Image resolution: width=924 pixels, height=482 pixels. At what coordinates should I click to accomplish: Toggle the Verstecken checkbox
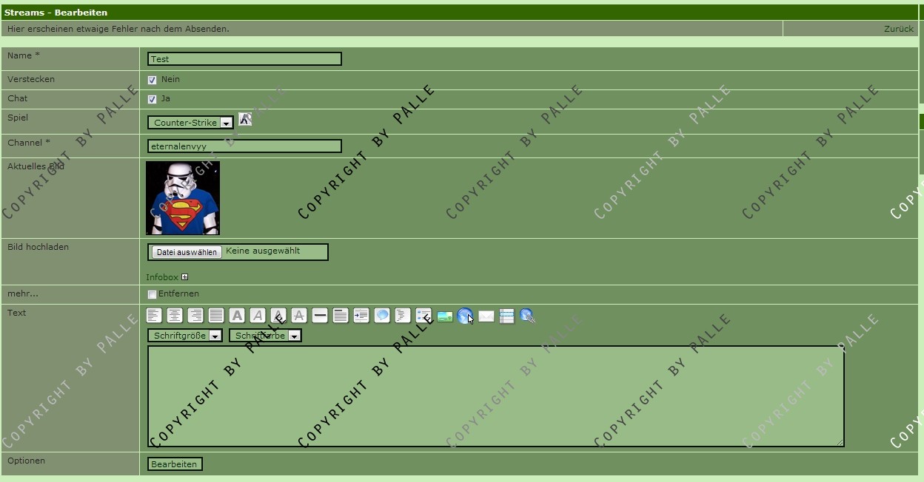(x=153, y=80)
